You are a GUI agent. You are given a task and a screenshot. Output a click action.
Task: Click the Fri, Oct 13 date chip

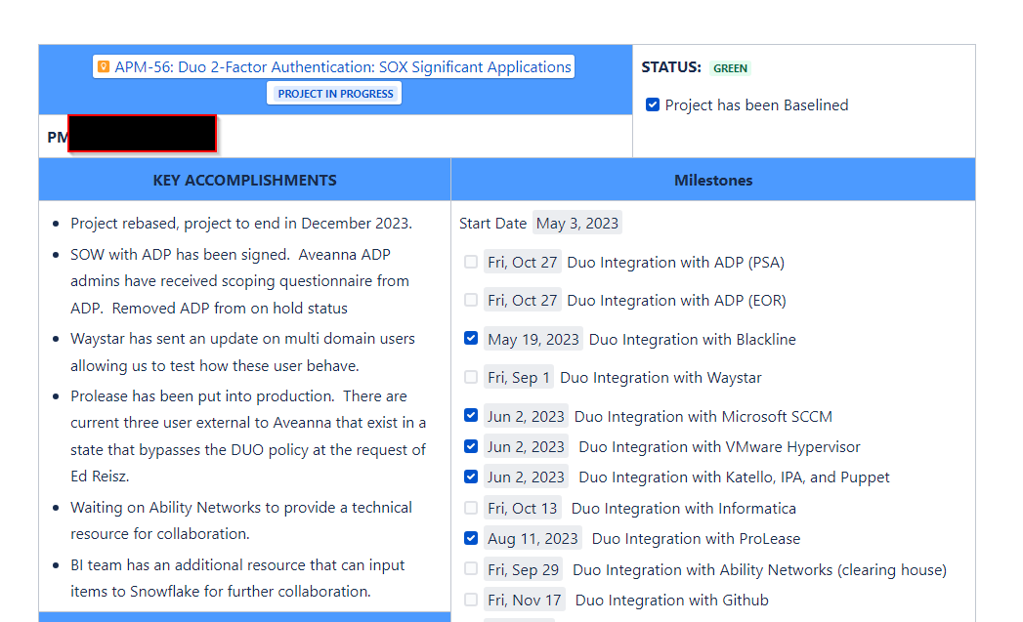coord(522,509)
